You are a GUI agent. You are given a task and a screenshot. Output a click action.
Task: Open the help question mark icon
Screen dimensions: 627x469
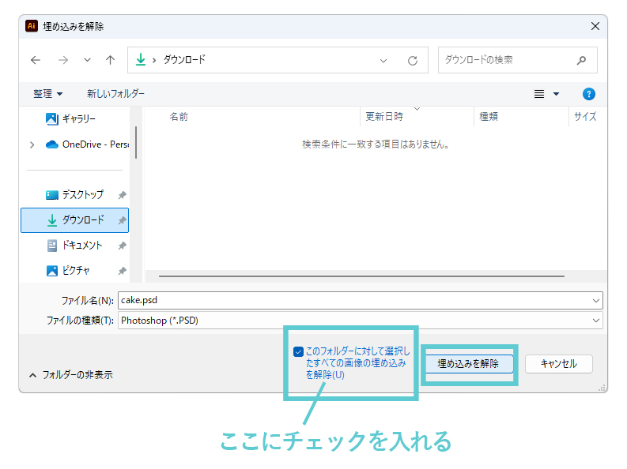pos(588,94)
